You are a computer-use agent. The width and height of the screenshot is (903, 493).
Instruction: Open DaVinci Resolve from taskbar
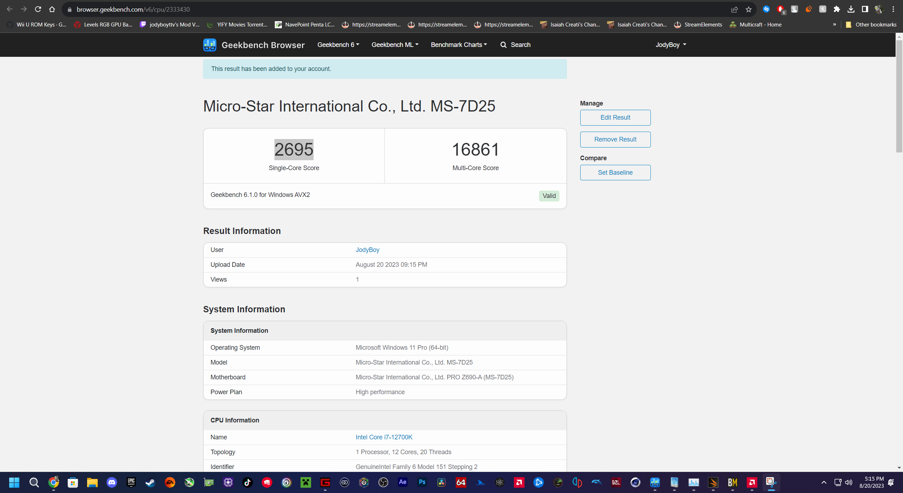pyautogui.click(x=442, y=482)
